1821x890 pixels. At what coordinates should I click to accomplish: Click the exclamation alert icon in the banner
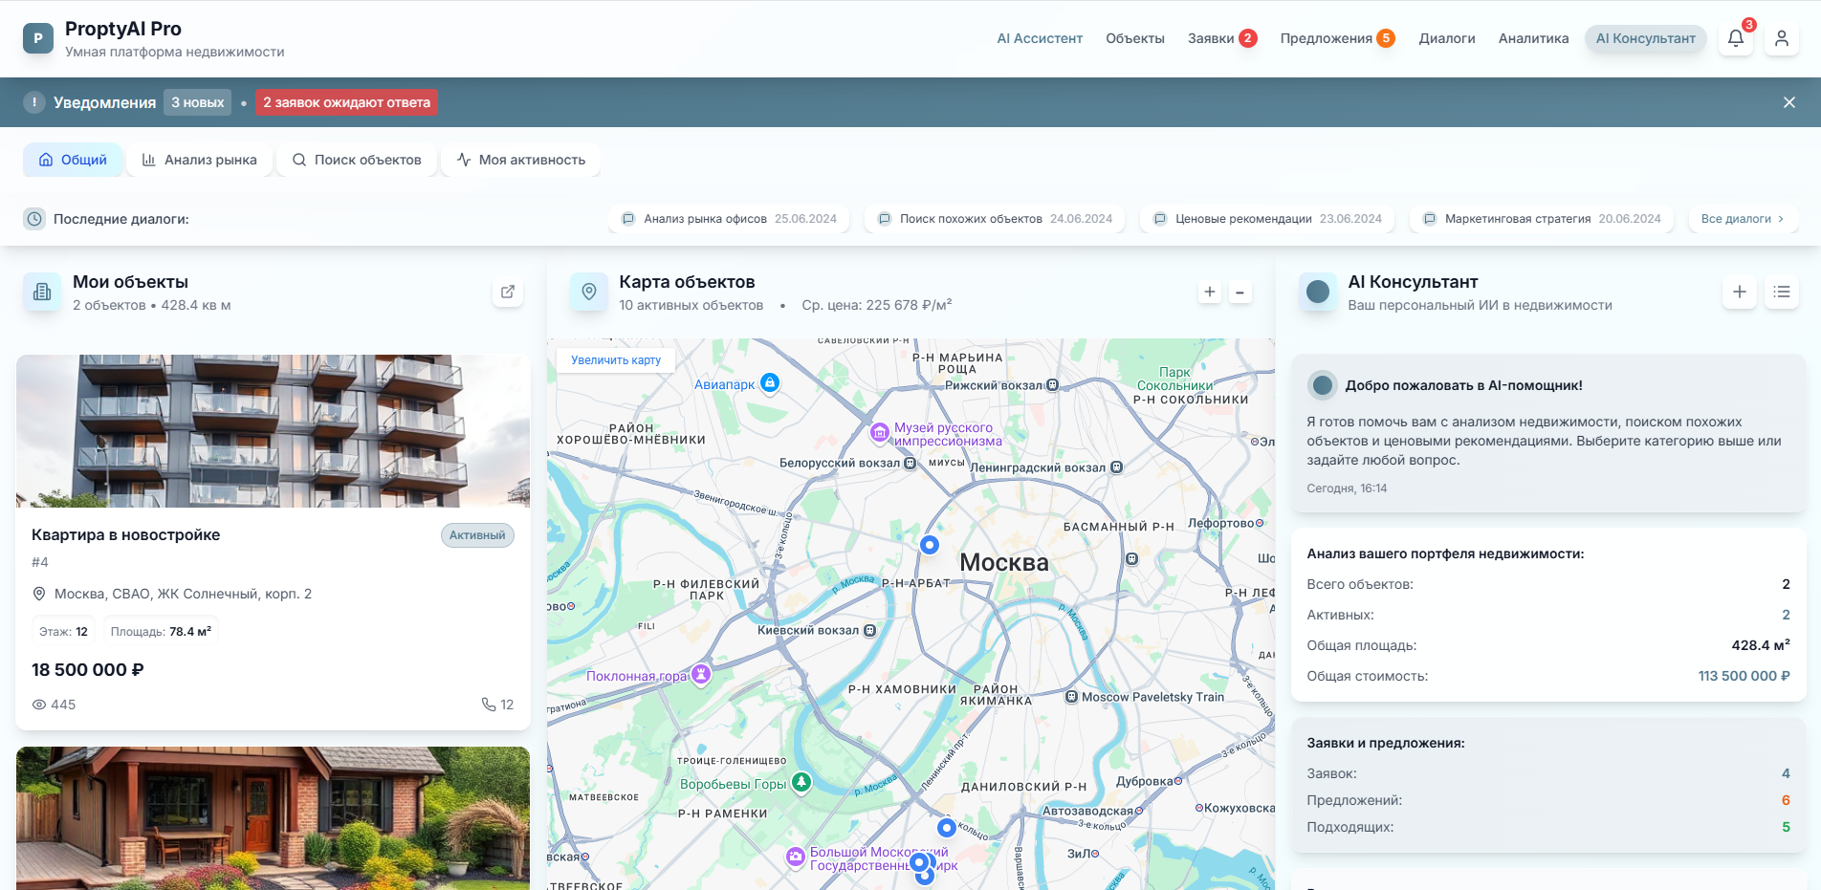pos(34,102)
